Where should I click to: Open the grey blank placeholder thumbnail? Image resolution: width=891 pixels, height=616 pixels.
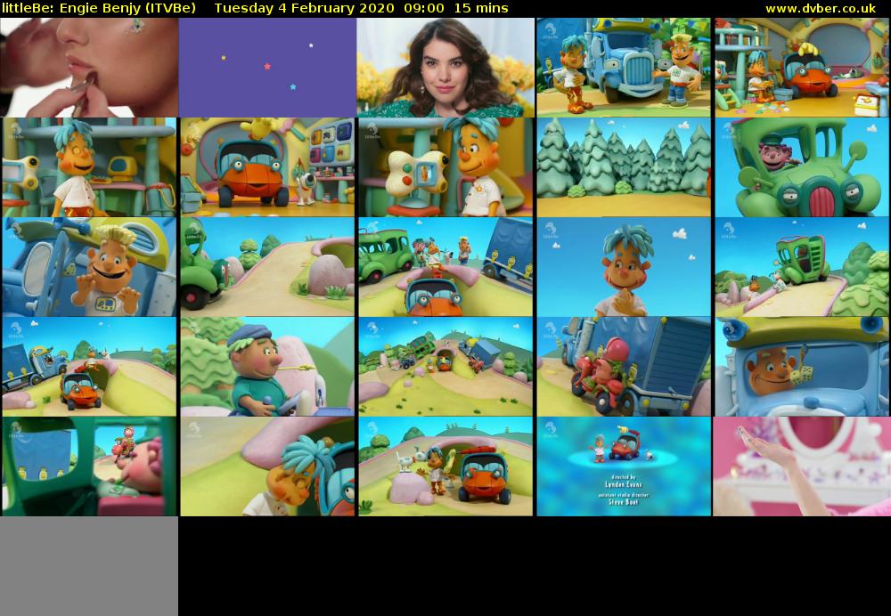(89, 567)
